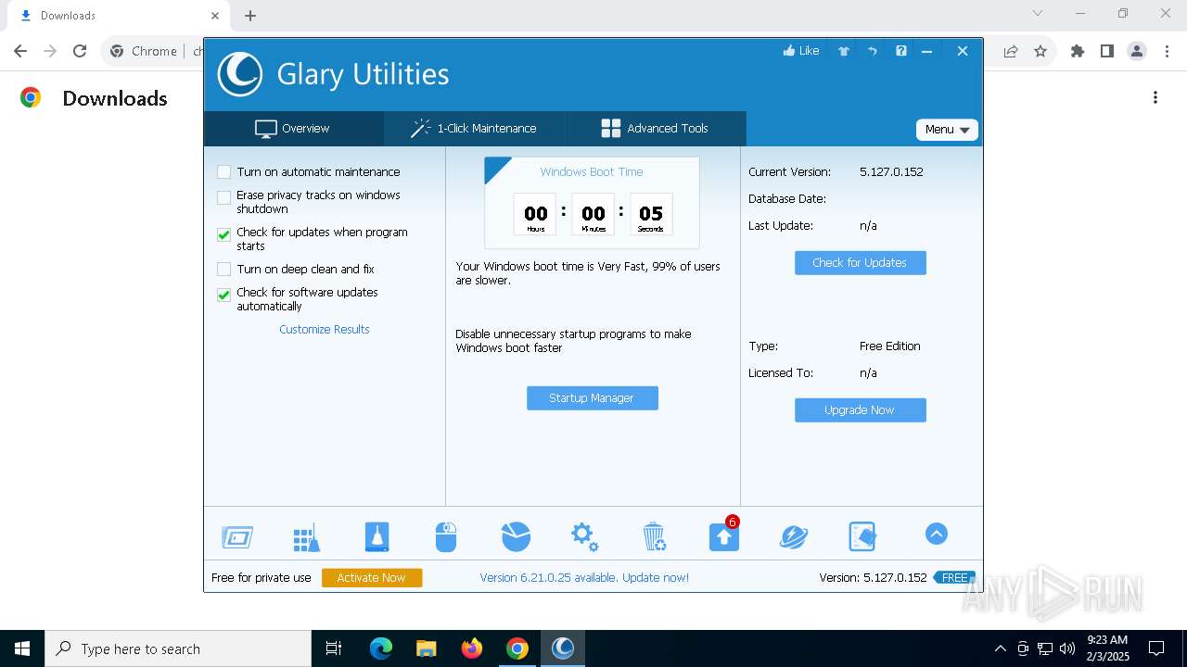Click the Windows Boot Time panel
1187x667 pixels.
coord(592,203)
